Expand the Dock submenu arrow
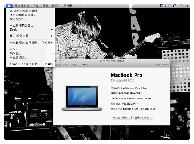The image size is (194, 144). coord(52,30)
